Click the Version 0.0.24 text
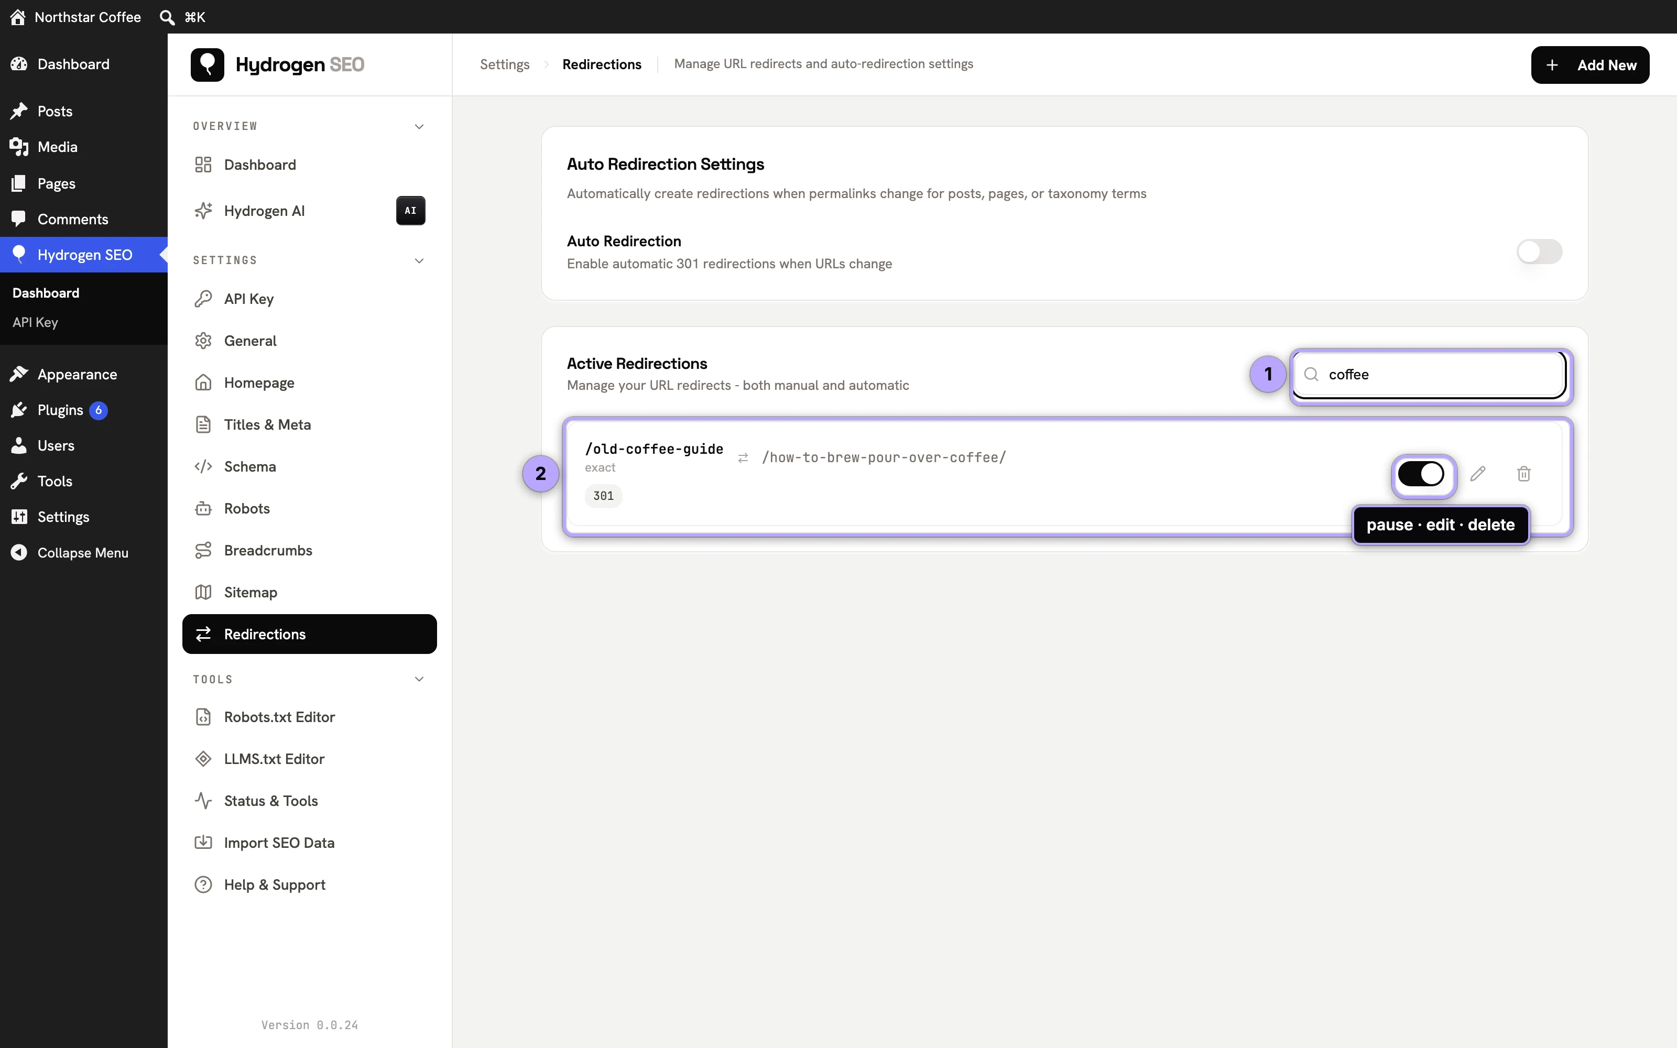1677x1048 pixels. pyautogui.click(x=309, y=1025)
